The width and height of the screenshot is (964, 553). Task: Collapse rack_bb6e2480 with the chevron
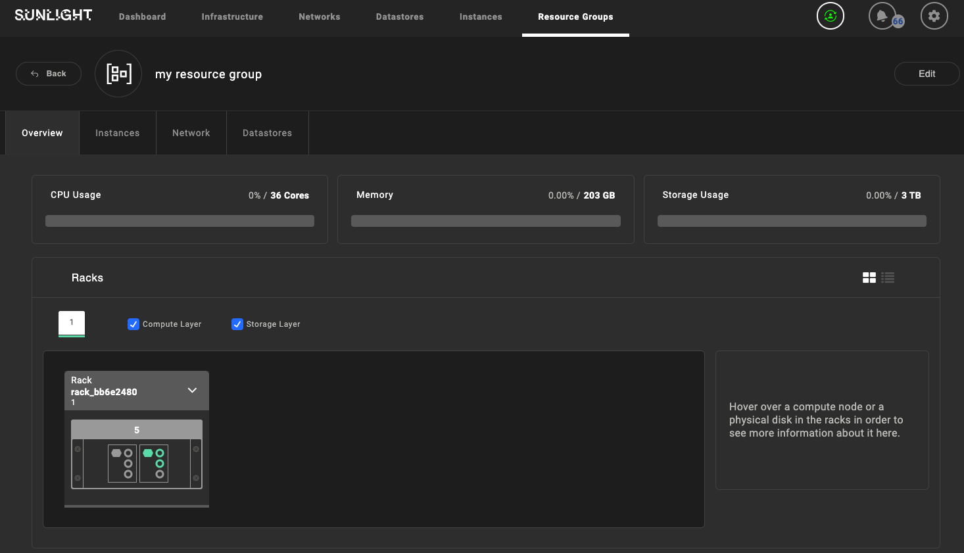192,390
